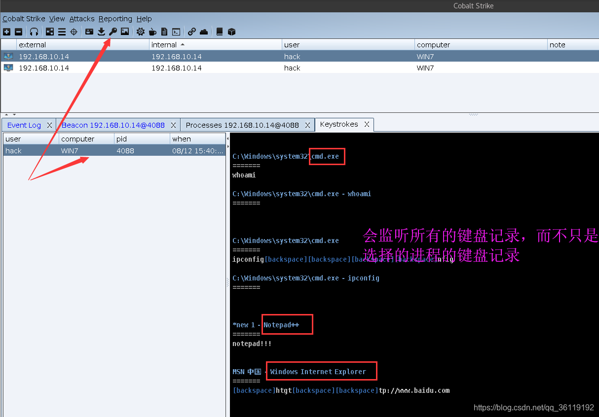Click the Connect to team server plus icon
The image size is (599, 417).
point(6,32)
